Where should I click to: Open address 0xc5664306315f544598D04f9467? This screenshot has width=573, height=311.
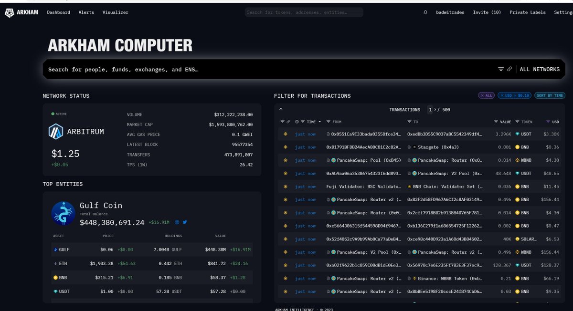point(364,226)
